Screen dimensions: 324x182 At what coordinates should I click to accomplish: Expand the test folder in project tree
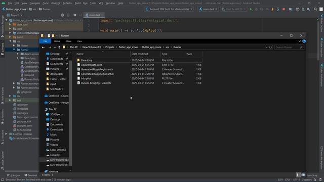[10, 100]
